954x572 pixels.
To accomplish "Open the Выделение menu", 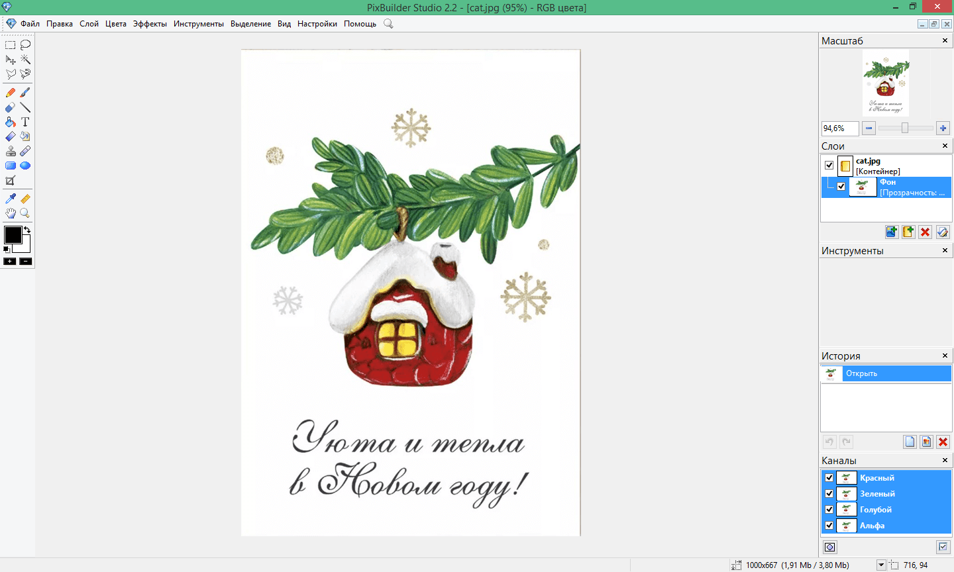I will (x=250, y=24).
